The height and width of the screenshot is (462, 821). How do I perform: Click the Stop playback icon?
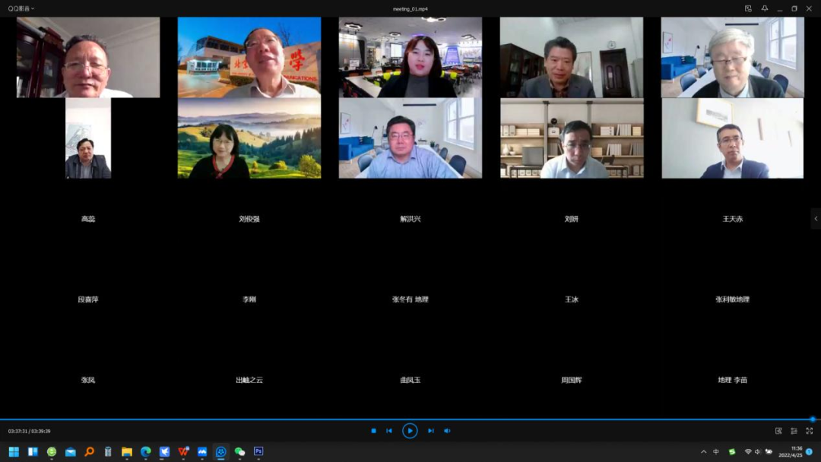click(x=373, y=431)
